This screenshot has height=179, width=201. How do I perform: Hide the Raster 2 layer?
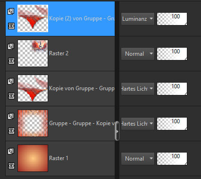(x=11, y=61)
